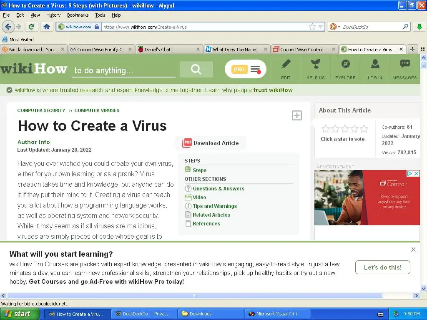Jump to Tips and Warnings section

coord(215,206)
